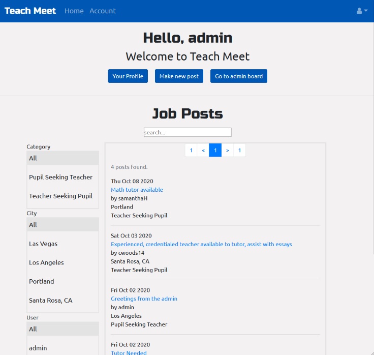
Task: Choose Portland in the city list
Action: pyautogui.click(x=42, y=281)
